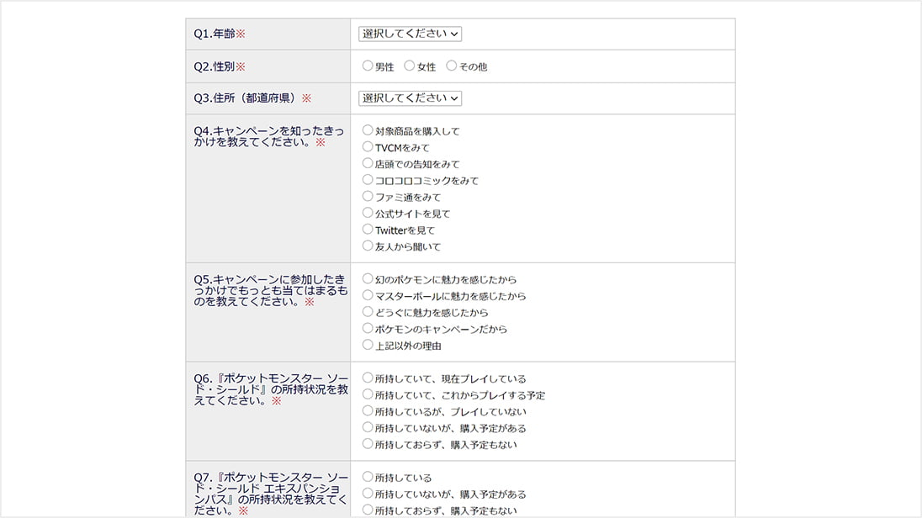Select Twitterを見て radio button
Screen dimensions: 922x518
point(368,230)
